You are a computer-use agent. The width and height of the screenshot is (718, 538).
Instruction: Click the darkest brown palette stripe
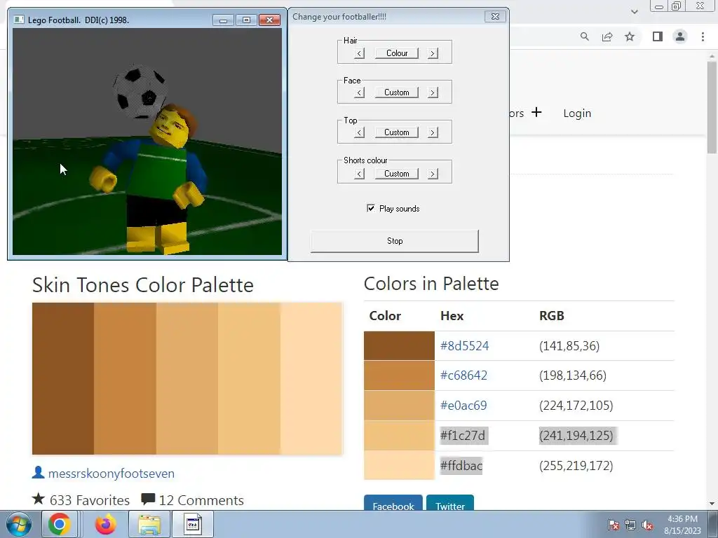click(x=63, y=378)
